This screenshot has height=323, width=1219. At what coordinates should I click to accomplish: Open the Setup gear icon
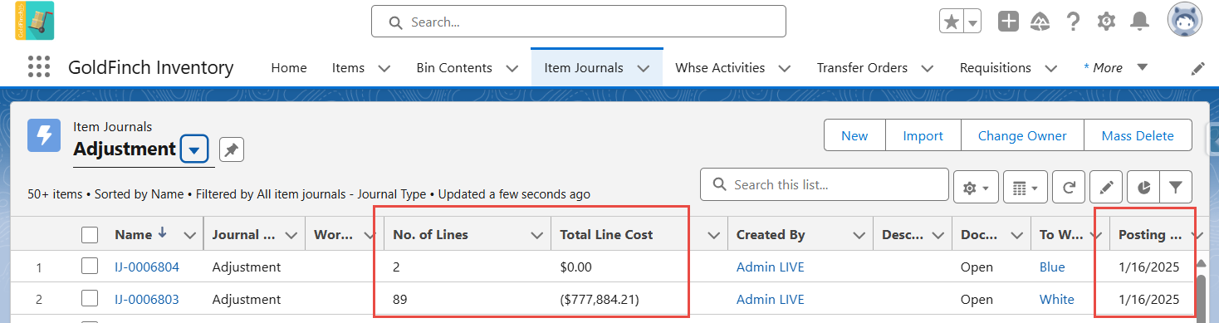click(x=1106, y=22)
